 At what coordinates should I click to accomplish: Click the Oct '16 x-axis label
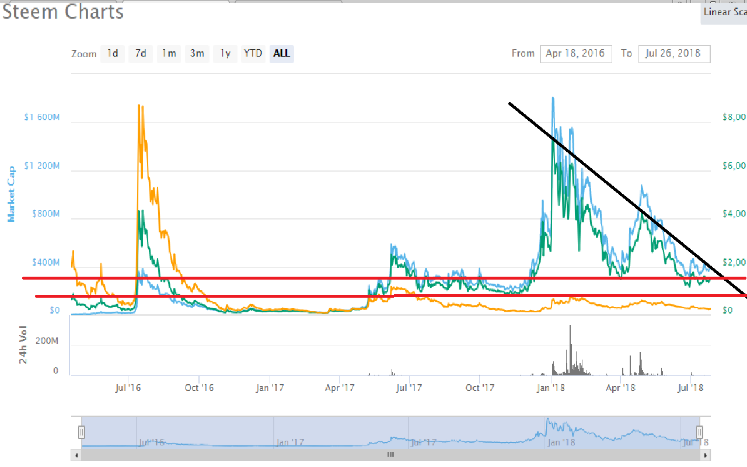pos(199,387)
